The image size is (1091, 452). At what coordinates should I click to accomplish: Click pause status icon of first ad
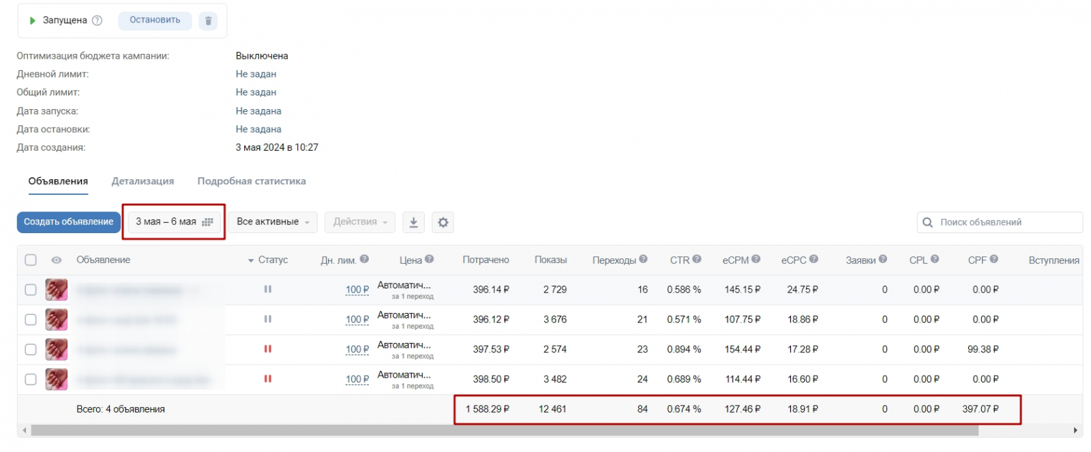pos(267,289)
